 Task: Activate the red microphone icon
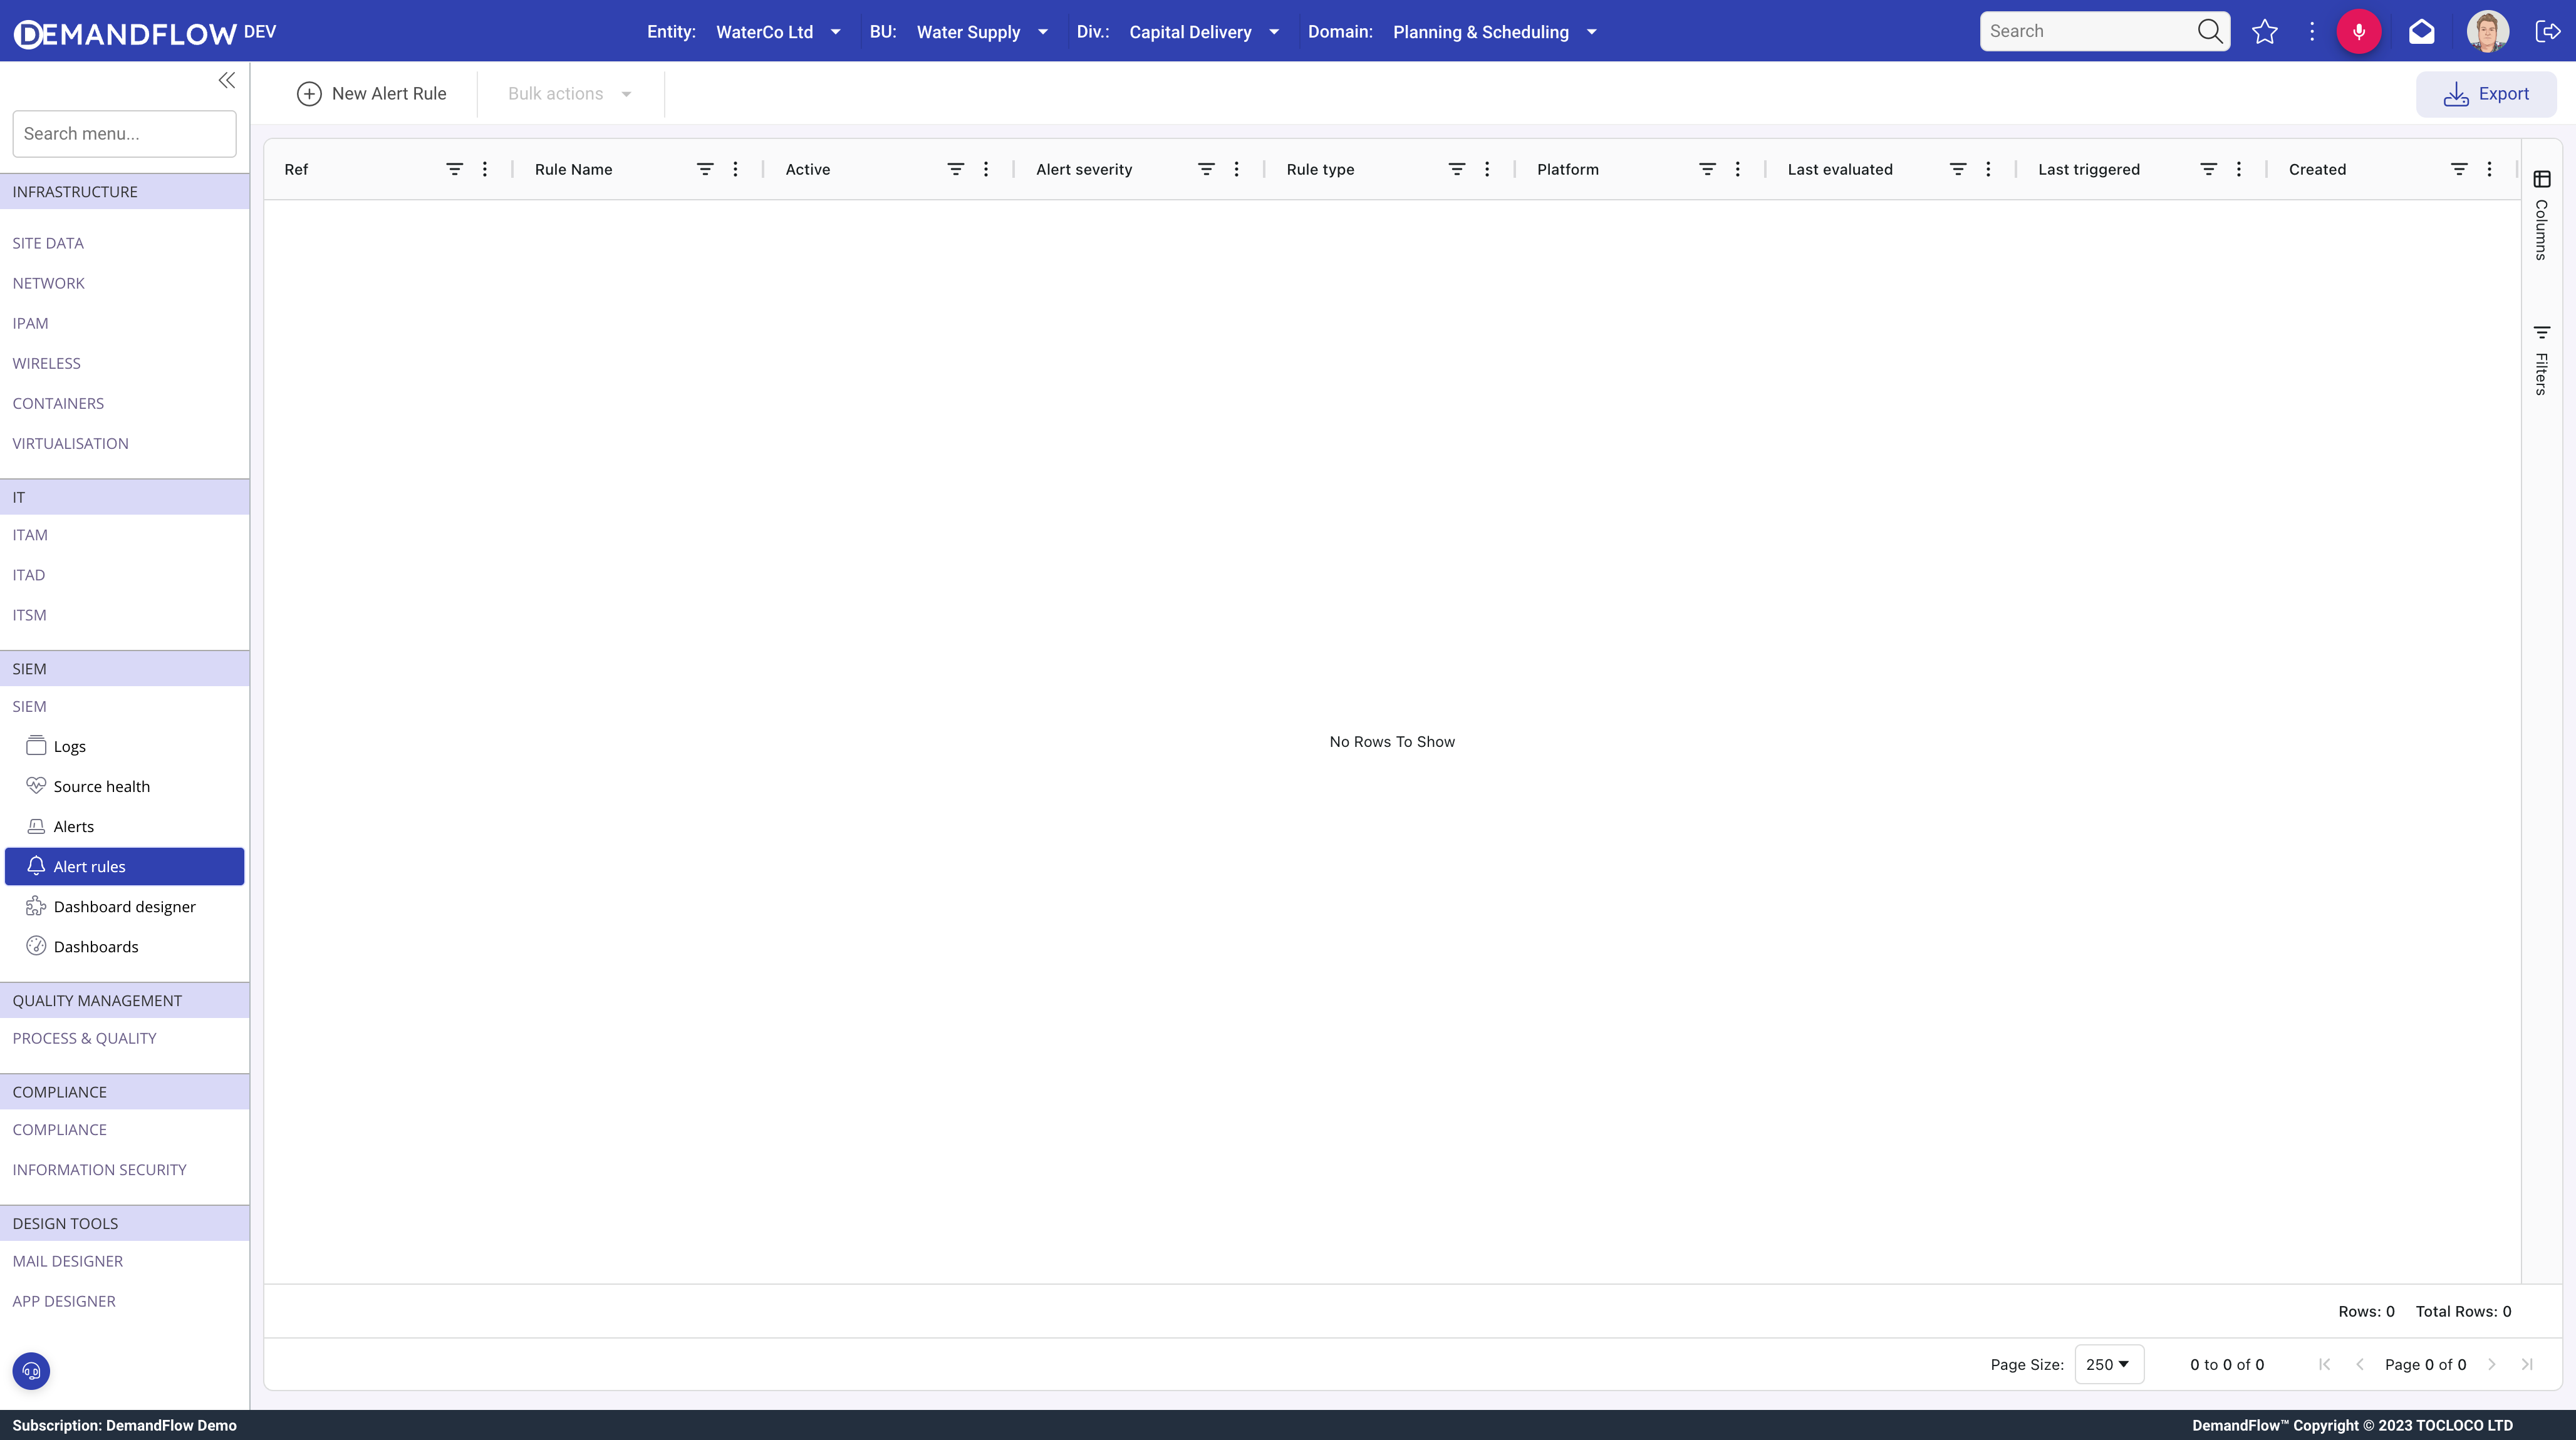point(2359,31)
